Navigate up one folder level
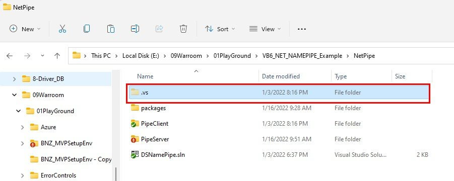The image size is (454, 181). 57,56
